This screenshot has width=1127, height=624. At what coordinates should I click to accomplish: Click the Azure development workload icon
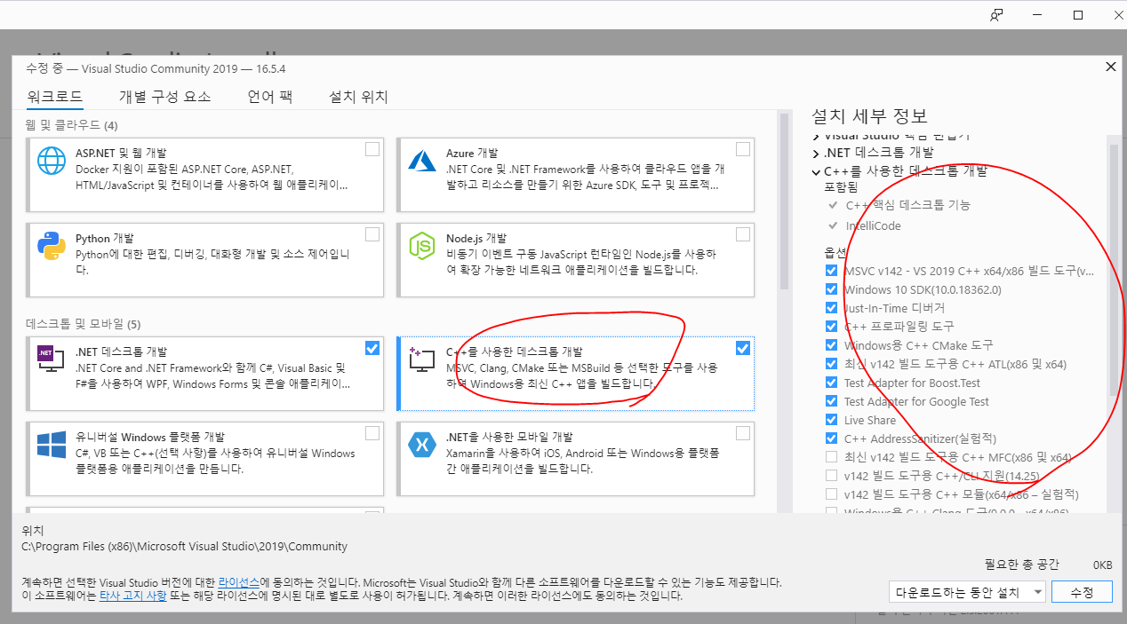421,161
